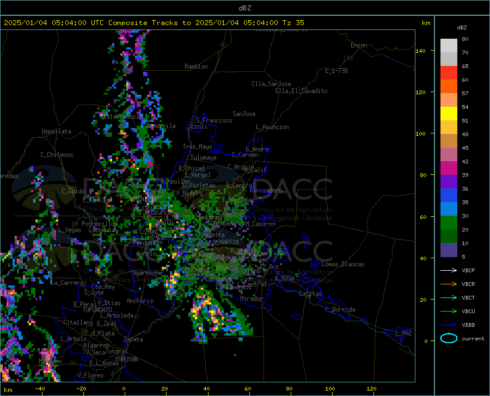Click the 'L_Dormida' map label

[x=340, y=309]
